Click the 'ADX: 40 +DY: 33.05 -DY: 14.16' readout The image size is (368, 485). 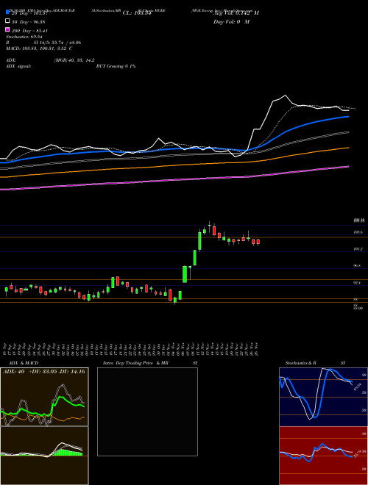44,372
